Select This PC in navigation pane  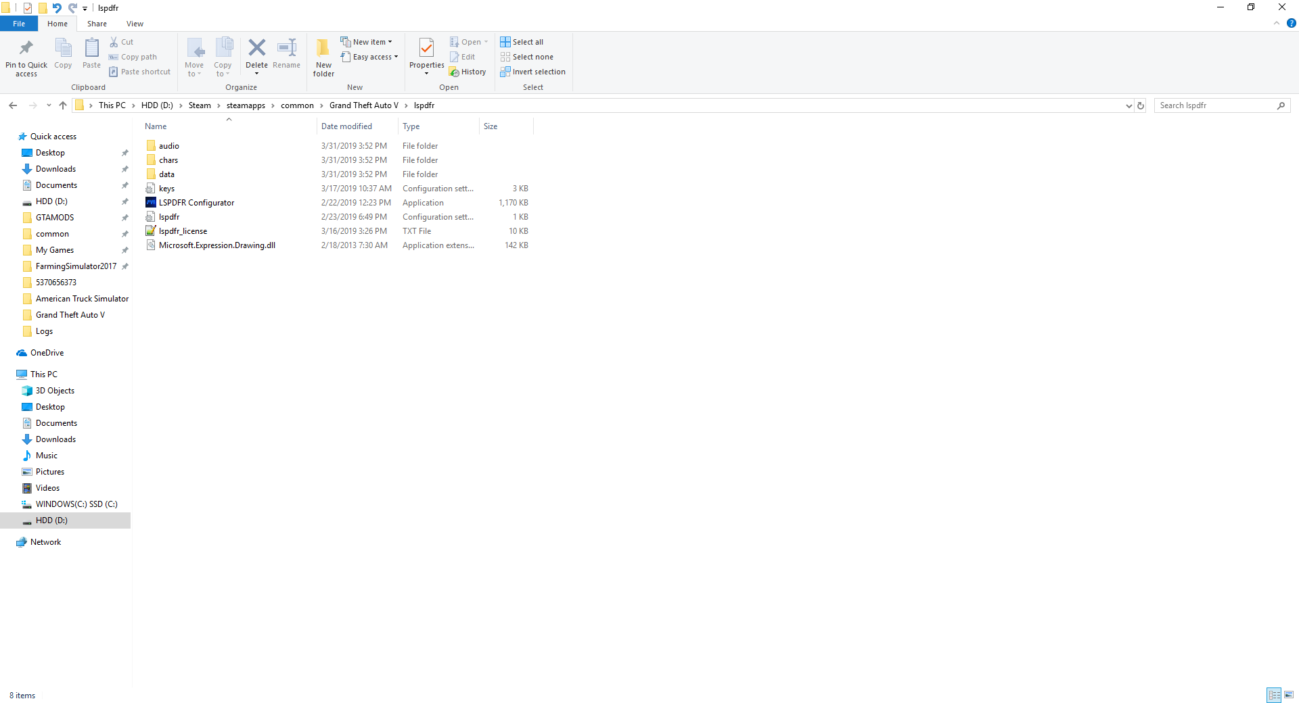(44, 374)
